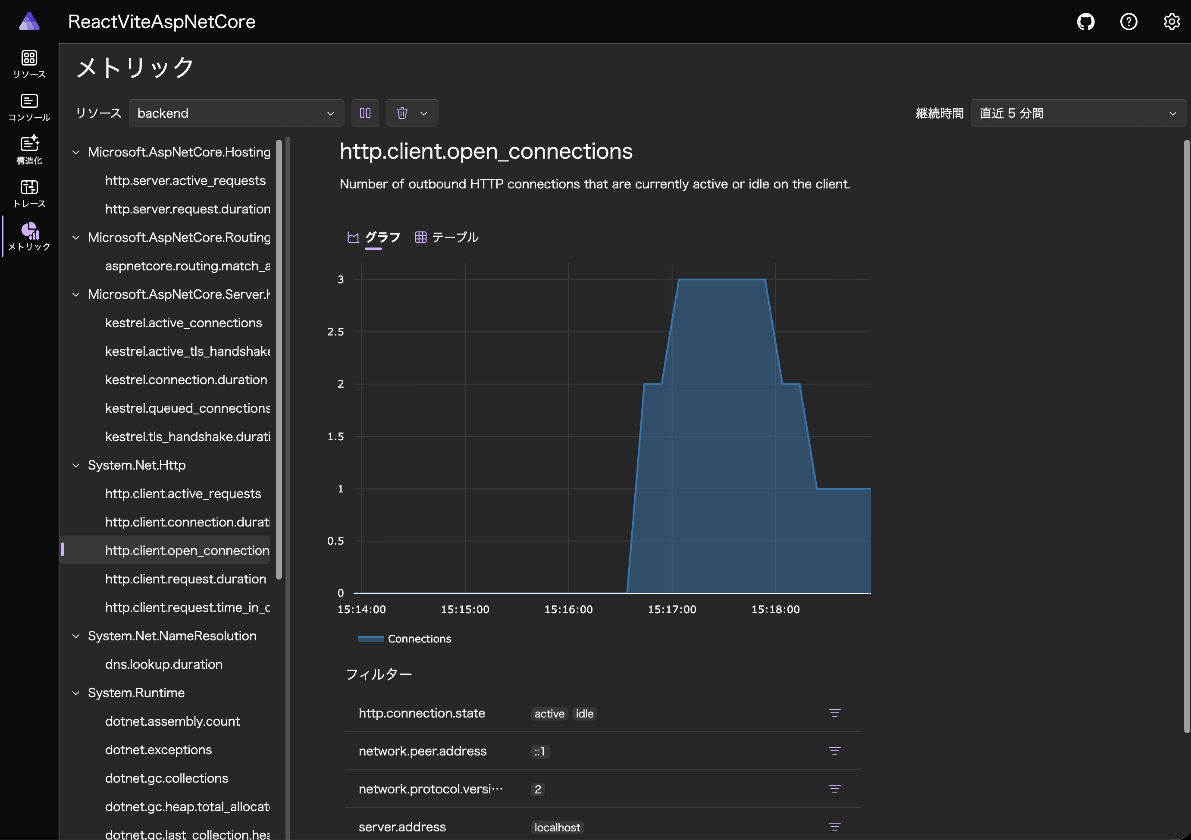Select the kestrel.active_connections metric

(183, 323)
